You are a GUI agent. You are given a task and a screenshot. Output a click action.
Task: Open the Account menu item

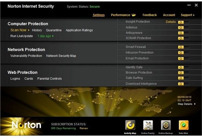[x=169, y=15]
